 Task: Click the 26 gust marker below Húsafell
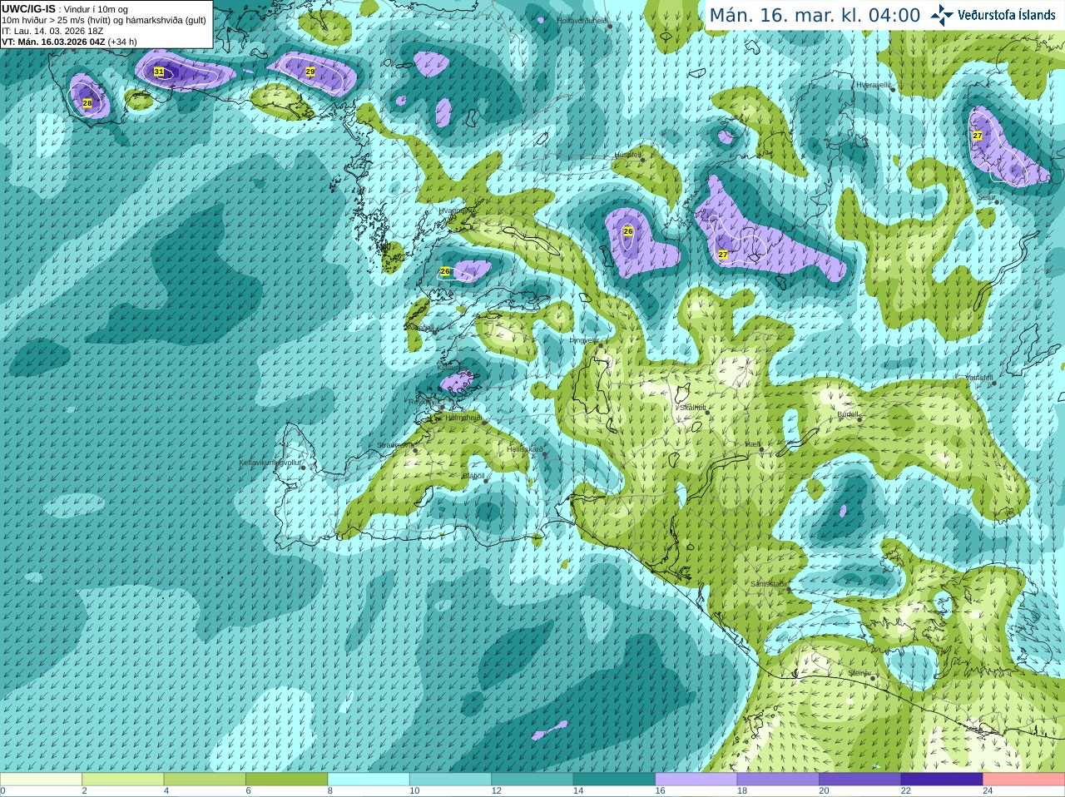(628, 231)
